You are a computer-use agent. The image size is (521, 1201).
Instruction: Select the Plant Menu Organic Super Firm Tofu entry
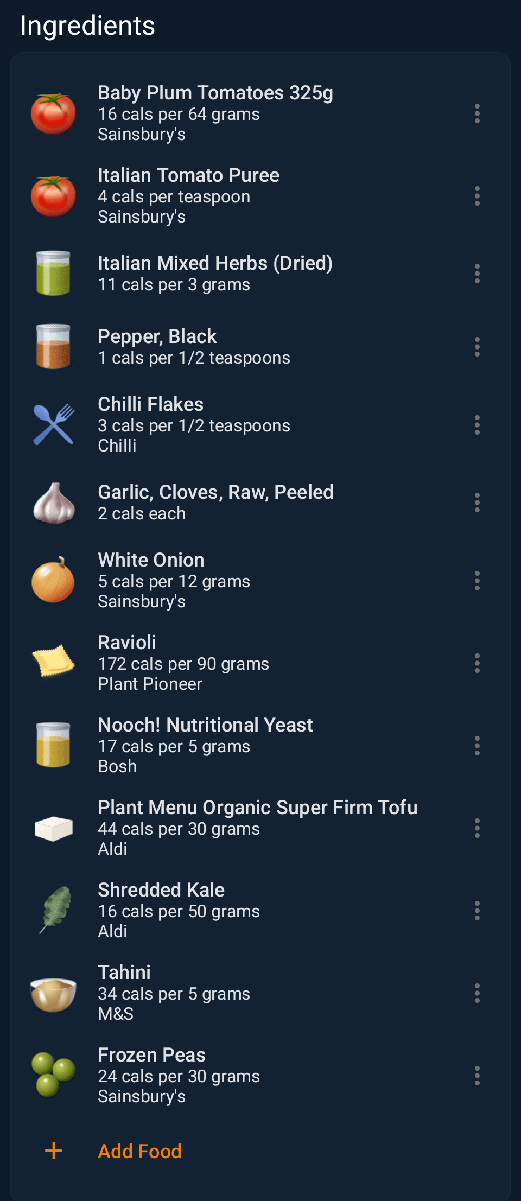(257, 828)
